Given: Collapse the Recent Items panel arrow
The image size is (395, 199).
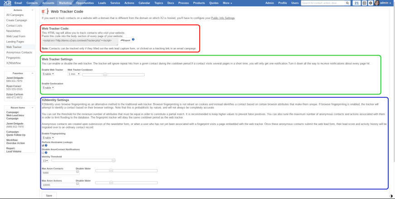Looking at the screenshot, I should pyautogui.click(x=32, y=108).
